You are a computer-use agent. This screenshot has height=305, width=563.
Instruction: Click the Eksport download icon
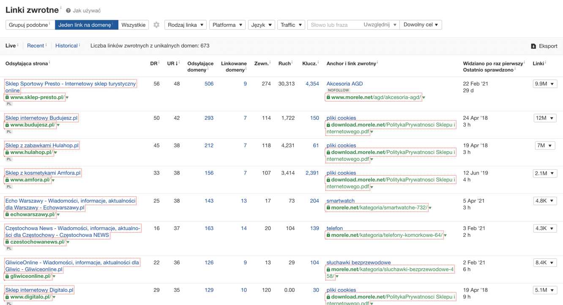pyautogui.click(x=533, y=46)
